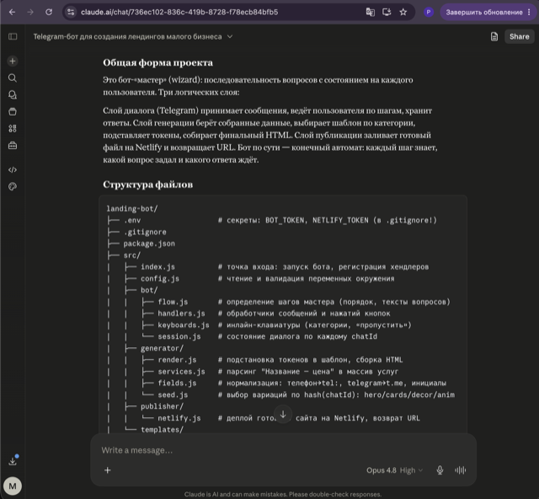Click index.js in the file tree
Image resolution: width=539 pixels, height=499 pixels.
tap(157, 266)
